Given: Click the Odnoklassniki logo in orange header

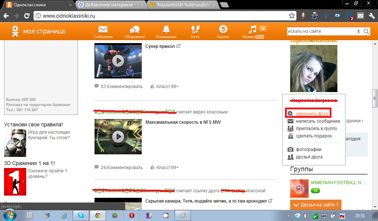Looking at the screenshot, I should tap(15, 32).
